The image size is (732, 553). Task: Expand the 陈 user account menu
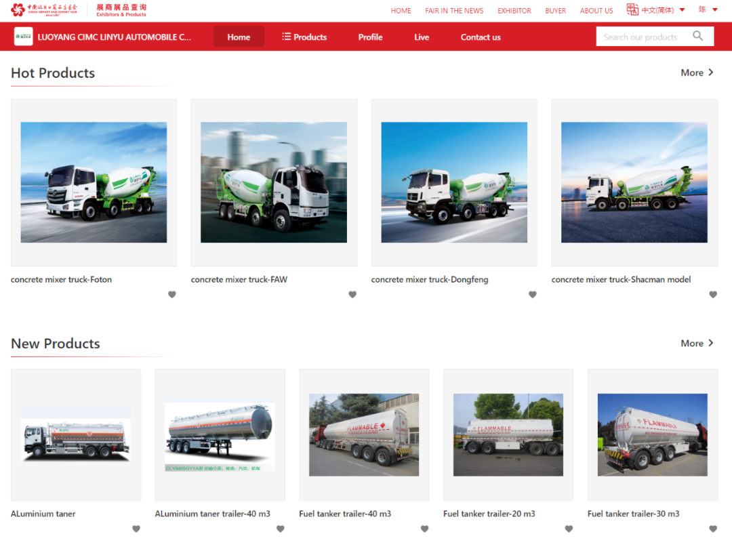[708, 10]
